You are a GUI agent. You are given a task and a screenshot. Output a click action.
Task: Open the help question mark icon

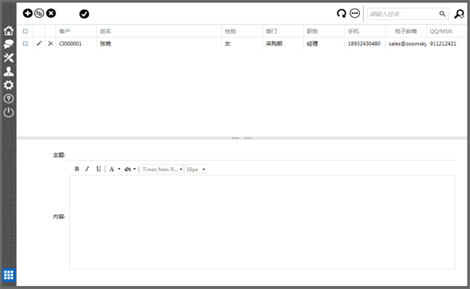pos(8,99)
